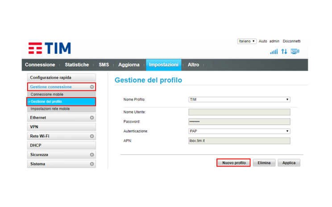Click the TIM logo
The height and width of the screenshot is (207, 332).
(50, 48)
